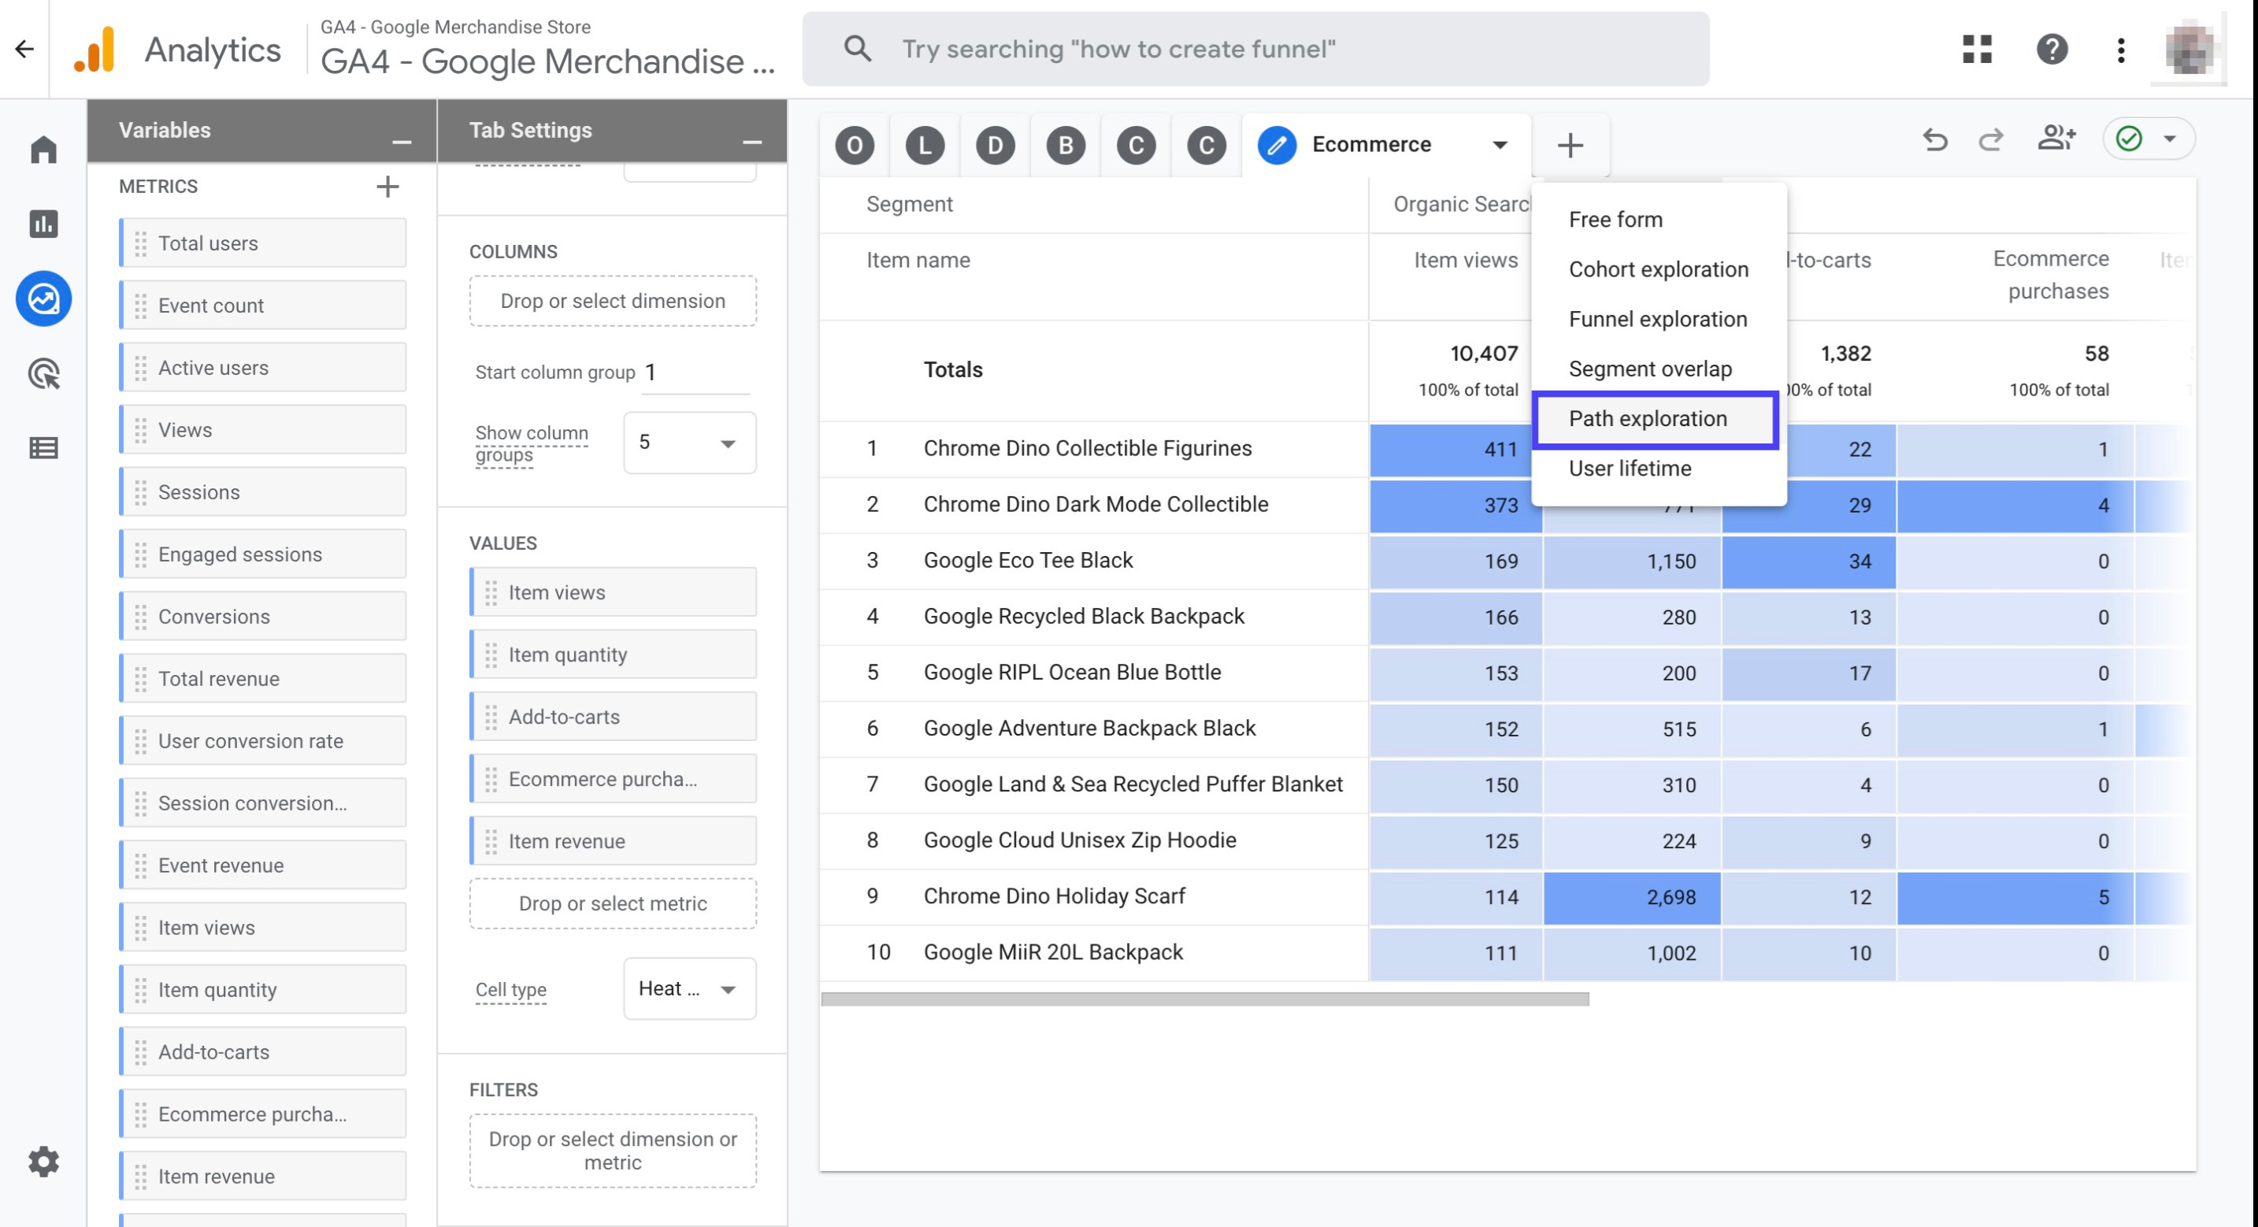The width and height of the screenshot is (2258, 1227).
Task: Click Drop or select metric under Values
Action: point(613,903)
